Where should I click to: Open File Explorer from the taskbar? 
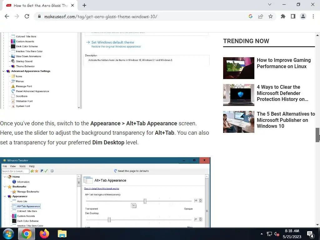tap(62, 234)
